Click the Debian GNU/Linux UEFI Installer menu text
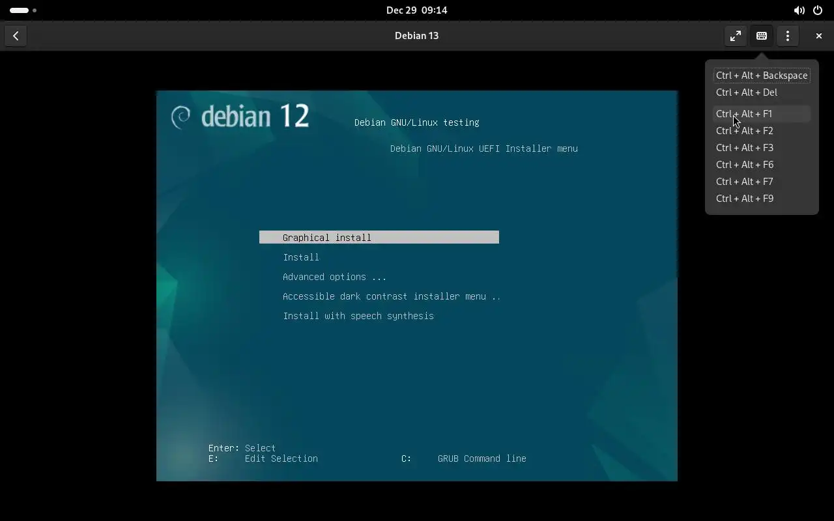The width and height of the screenshot is (834, 521). pos(484,148)
